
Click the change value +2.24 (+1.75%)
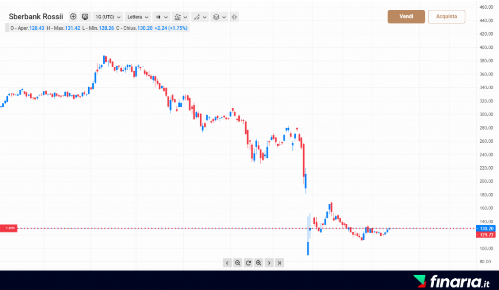[171, 28]
